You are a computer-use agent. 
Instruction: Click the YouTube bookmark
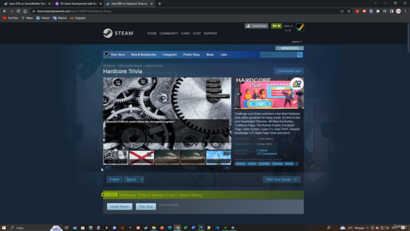10,18
